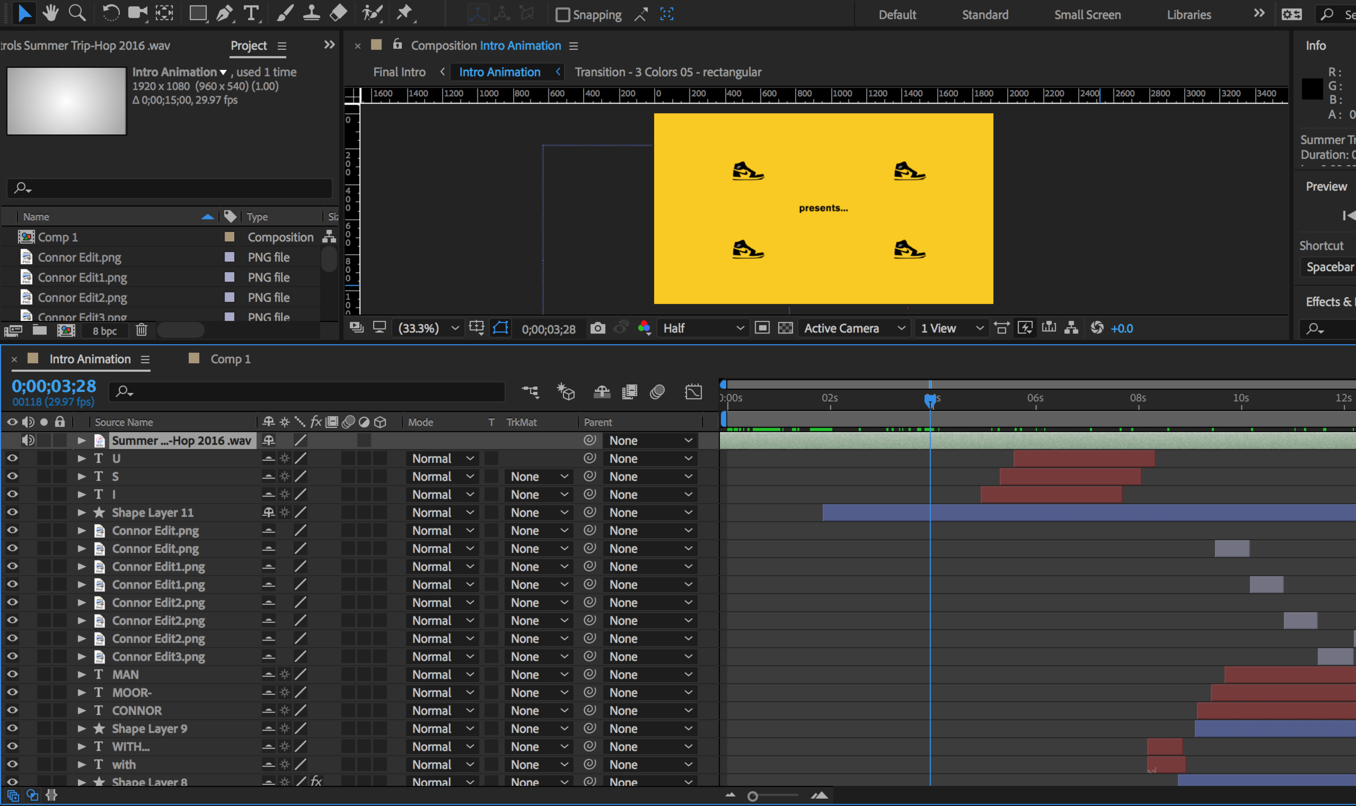1356x806 pixels.
Task: Hide the WITH... text layer
Action: tap(12, 746)
